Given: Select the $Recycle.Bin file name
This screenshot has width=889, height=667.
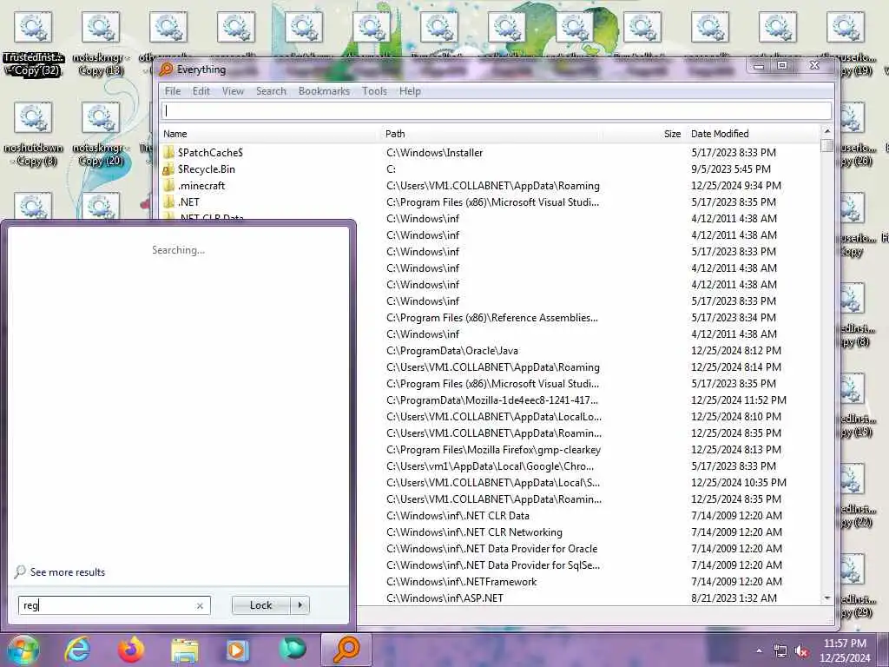Looking at the screenshot, I should click(x=206, y=169).
